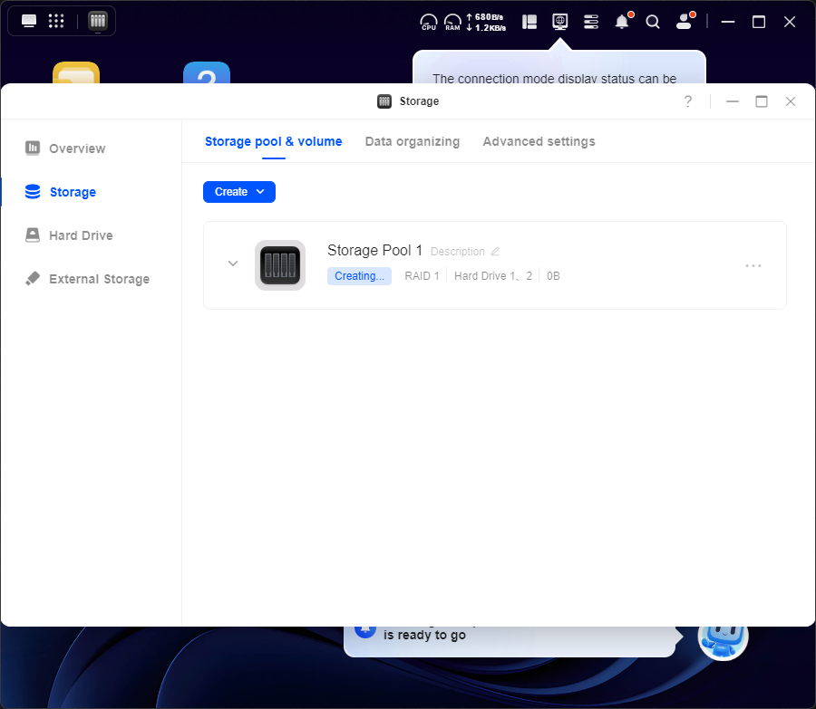Open Storage Pool 1 more options menu
The height and width of the screenshot is (709, 816).
pos(753,265)
